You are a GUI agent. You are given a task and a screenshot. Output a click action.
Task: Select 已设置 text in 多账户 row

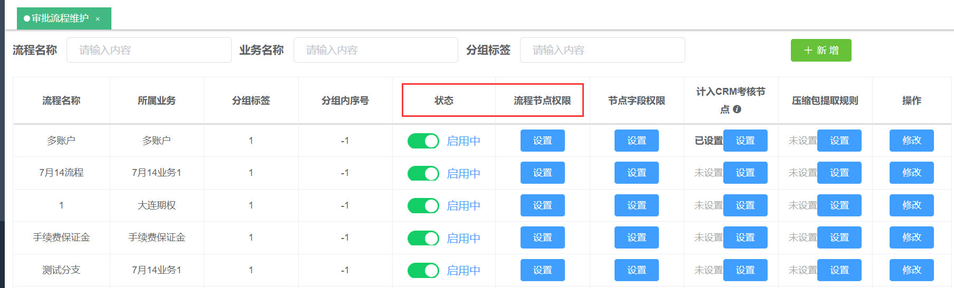pyautogui.click(x=709, y=141)
